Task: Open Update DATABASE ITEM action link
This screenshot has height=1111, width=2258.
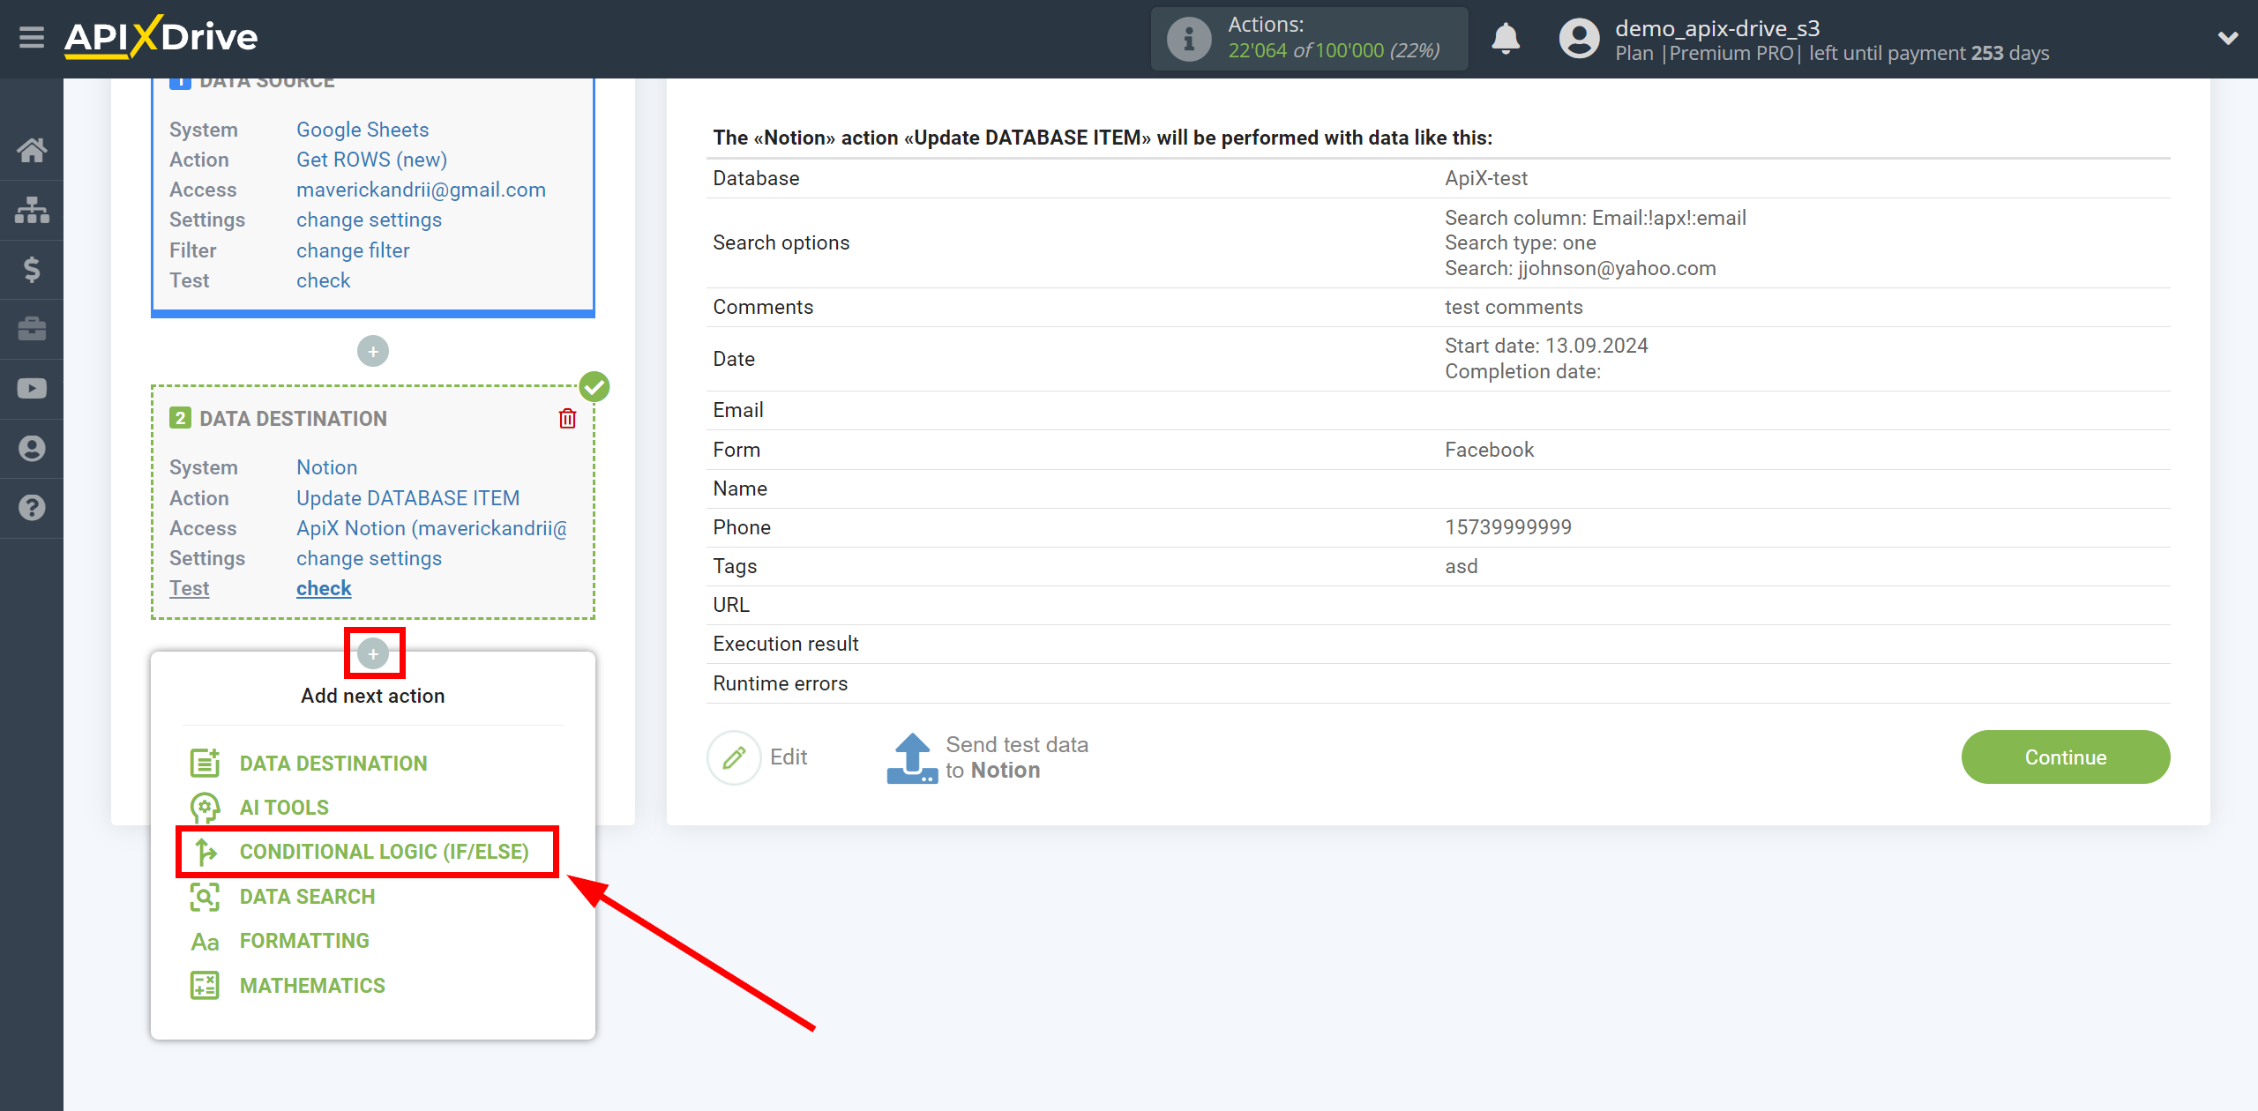Action: click(407, 498)
